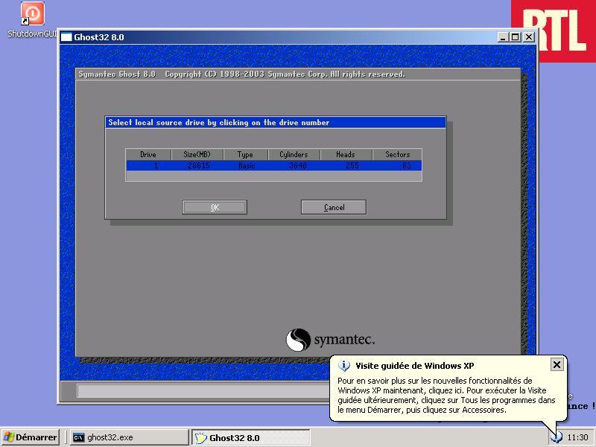596x447 pixels.
Task: Click the Select local source drive dialog title
Action: 218,122
